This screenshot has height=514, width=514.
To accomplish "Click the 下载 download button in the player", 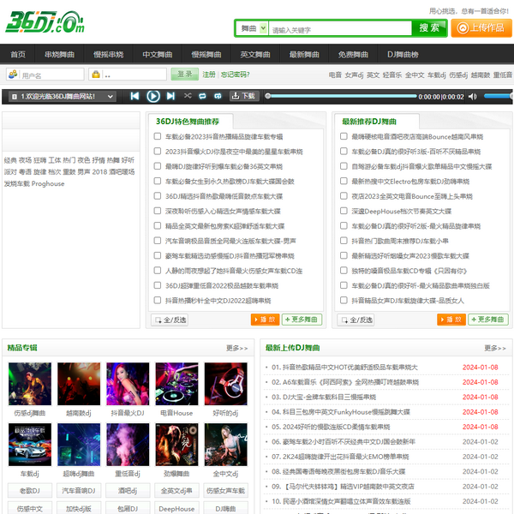I will [243, 97].
